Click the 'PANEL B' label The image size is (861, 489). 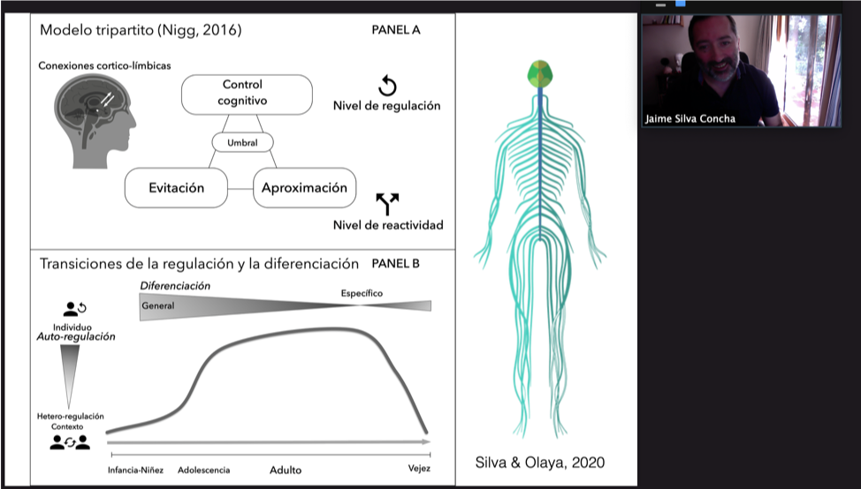pos(395,264)
